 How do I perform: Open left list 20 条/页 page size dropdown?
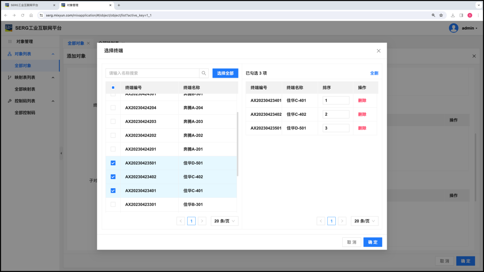point(225,221)
